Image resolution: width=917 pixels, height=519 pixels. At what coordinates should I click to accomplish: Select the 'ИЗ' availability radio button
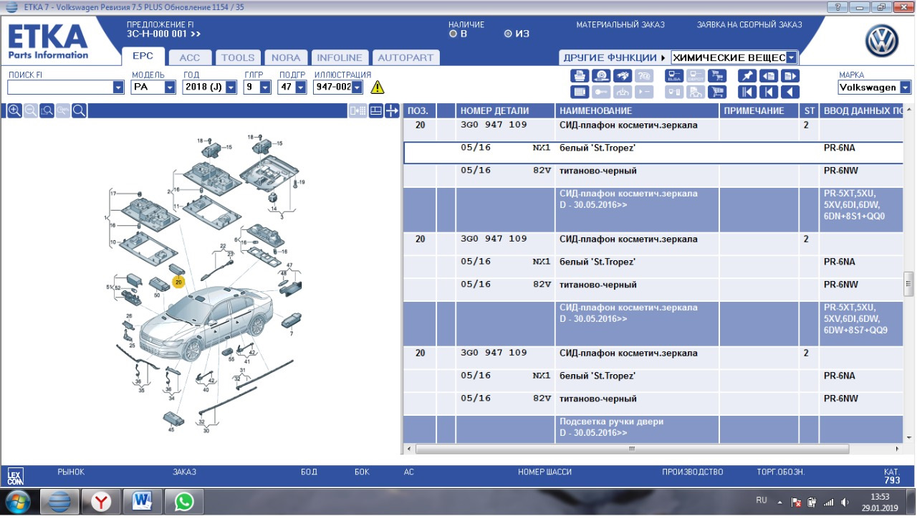click(508, 33)
